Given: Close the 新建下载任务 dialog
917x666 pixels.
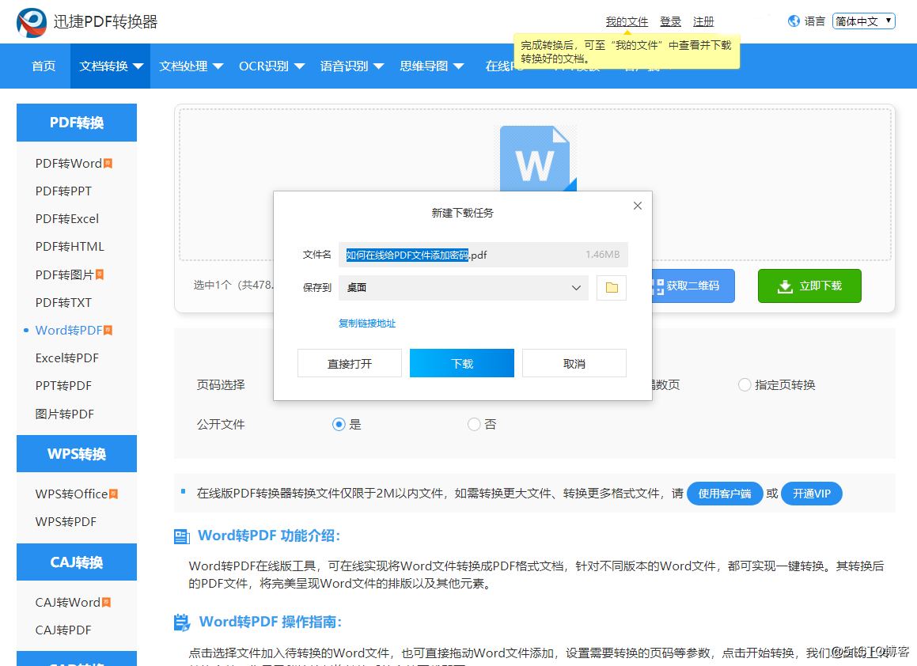Looking at the screenshot, I should (x=638, y=206).
